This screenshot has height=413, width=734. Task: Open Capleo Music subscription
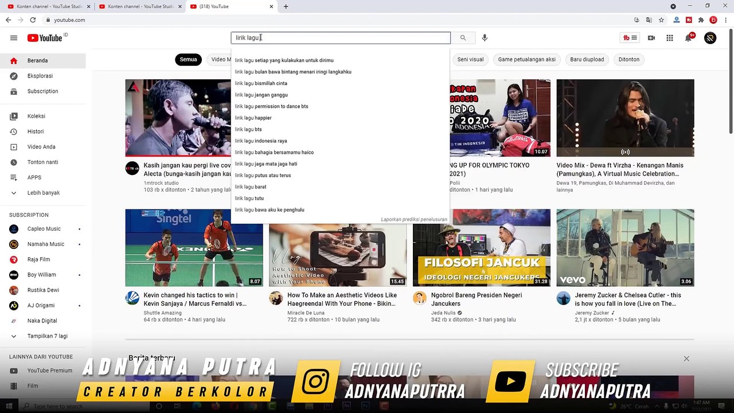pyautogui.click(x=43, y=229)
